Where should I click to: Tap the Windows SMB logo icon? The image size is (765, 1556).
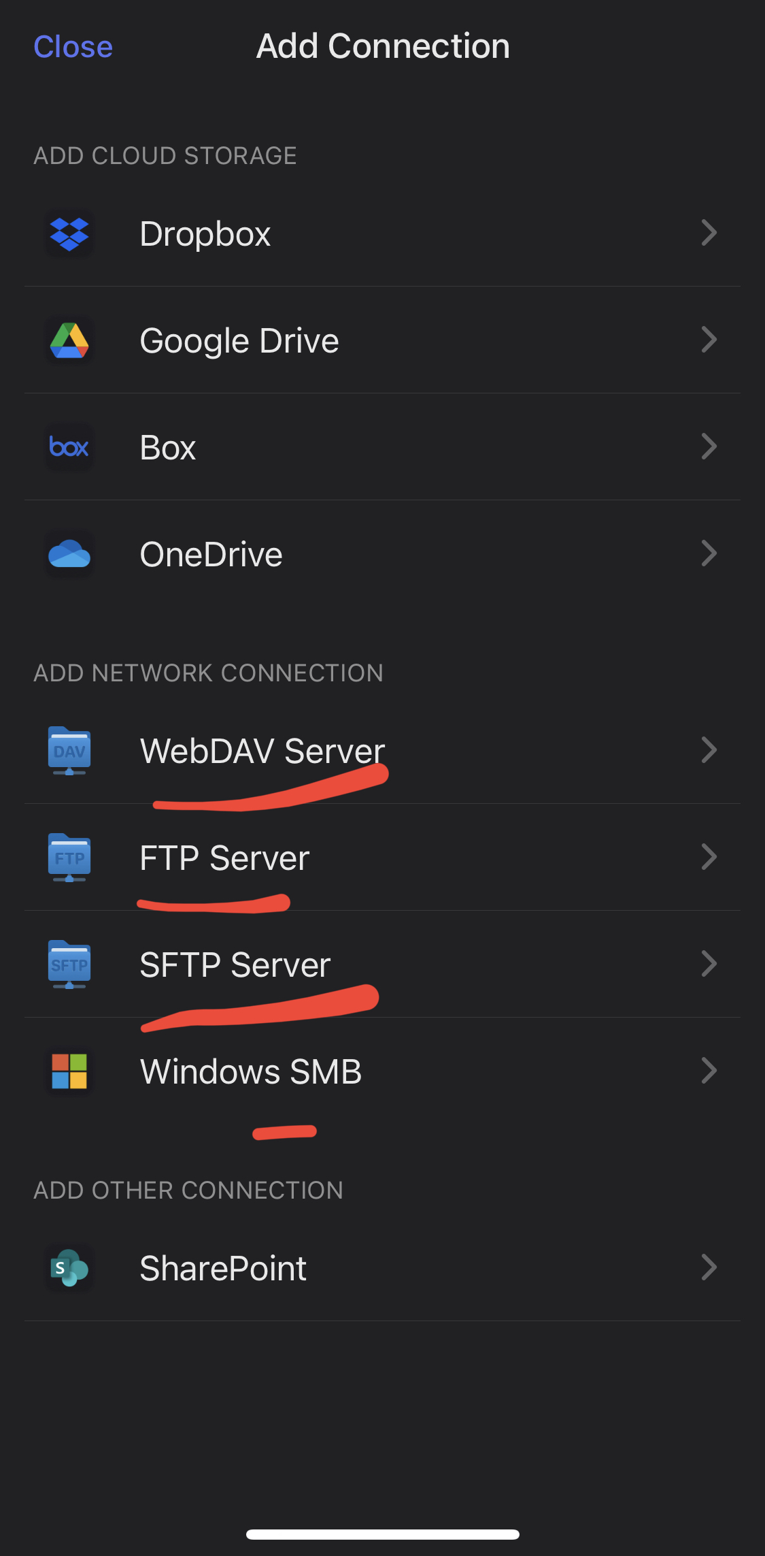point(69,1071)
